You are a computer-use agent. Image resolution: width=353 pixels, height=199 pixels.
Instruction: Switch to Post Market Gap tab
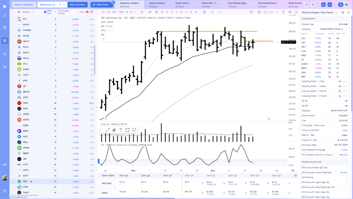pyautogui.click(x=238, y=4)
